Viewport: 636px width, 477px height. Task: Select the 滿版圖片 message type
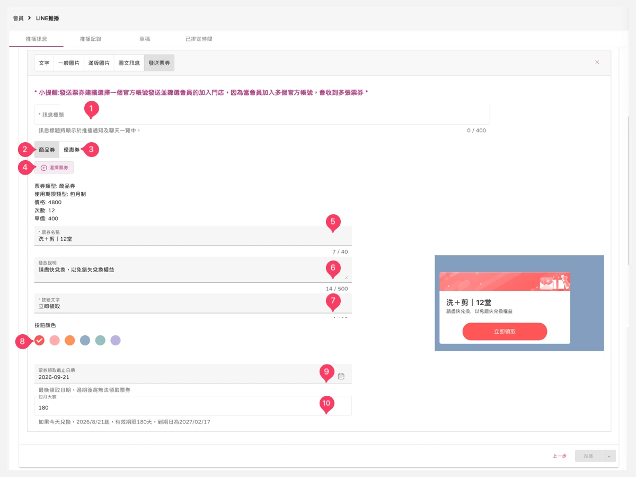(x=99, y=63)
